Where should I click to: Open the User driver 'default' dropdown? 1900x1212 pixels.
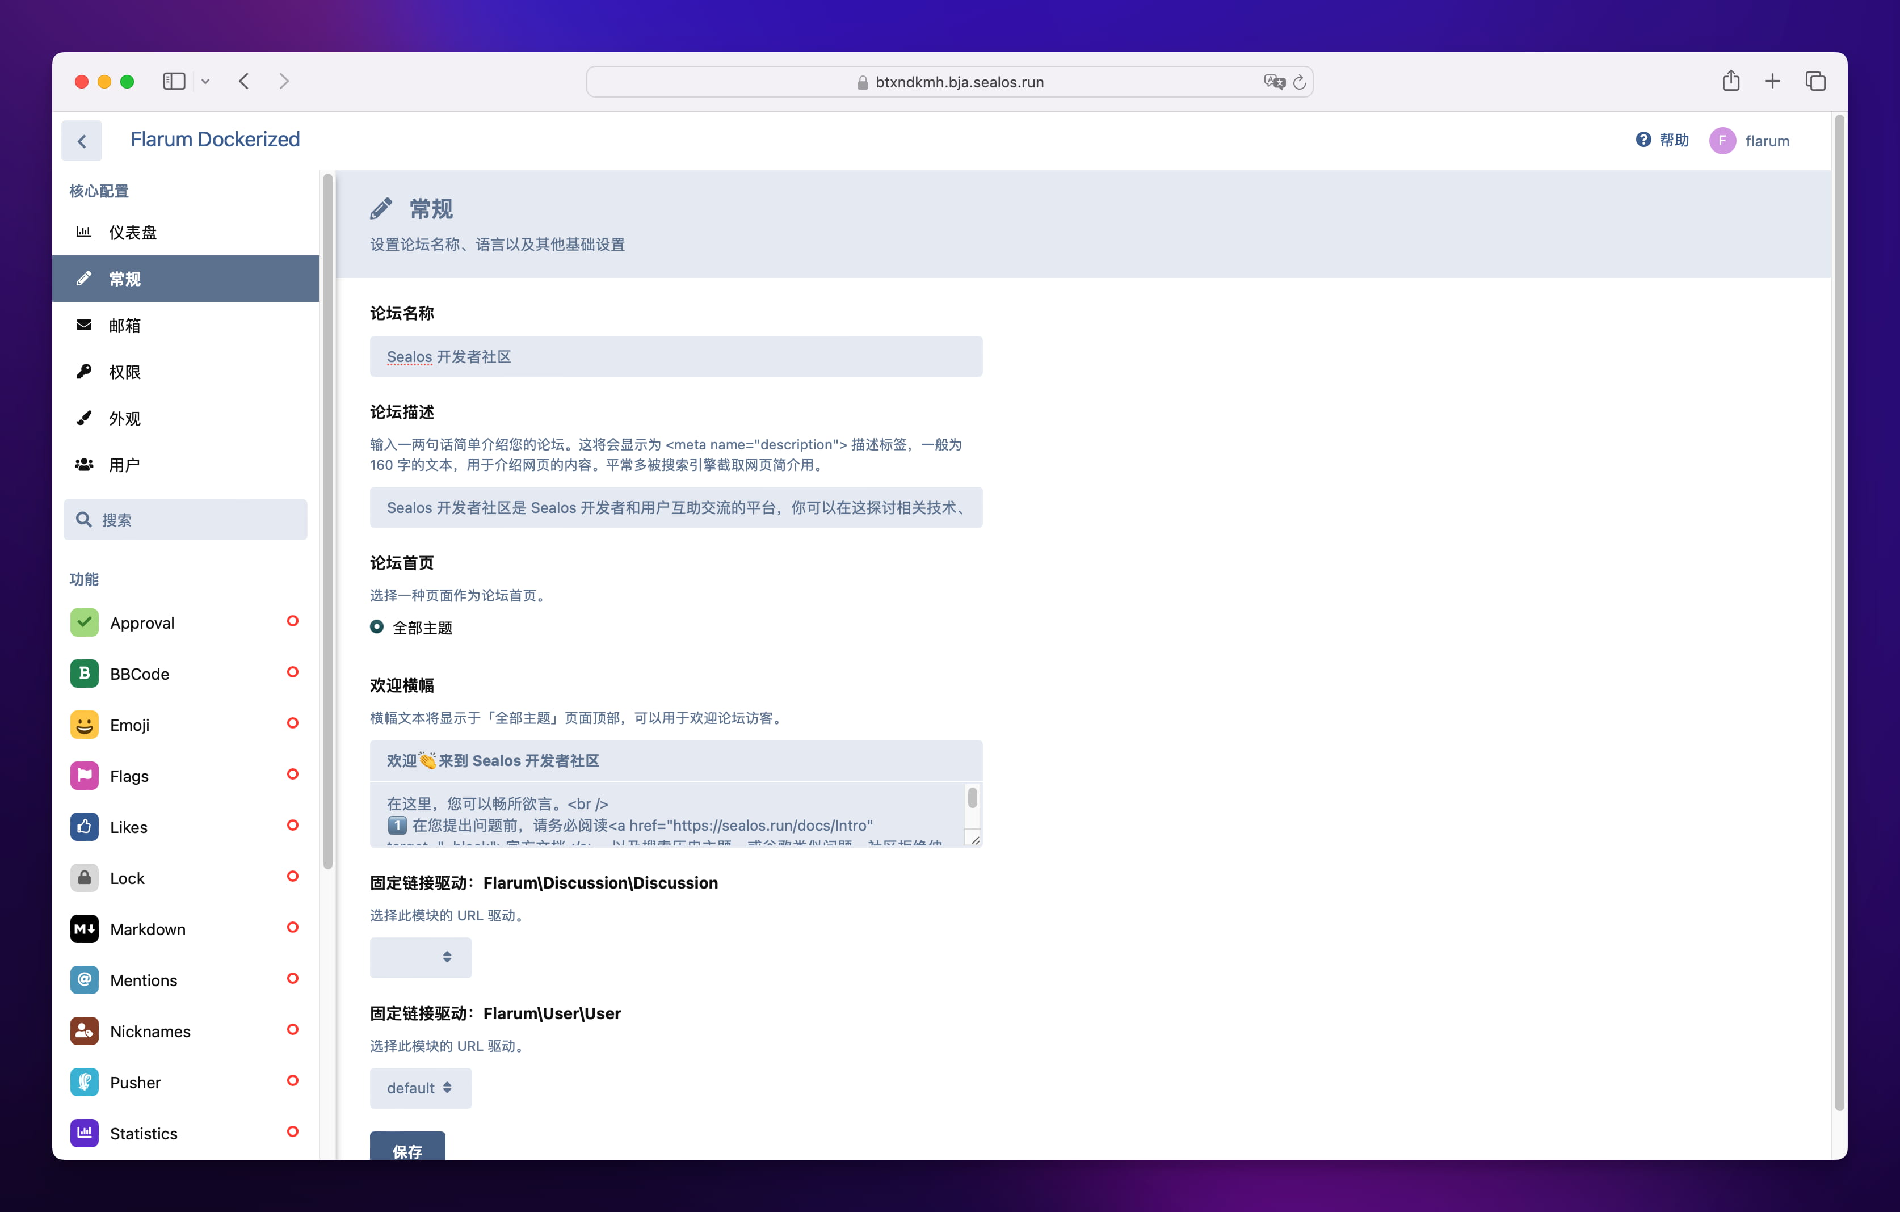(421, 1088)
